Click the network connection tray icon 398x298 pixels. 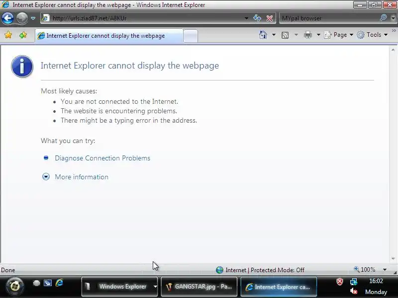click(354, 281)
